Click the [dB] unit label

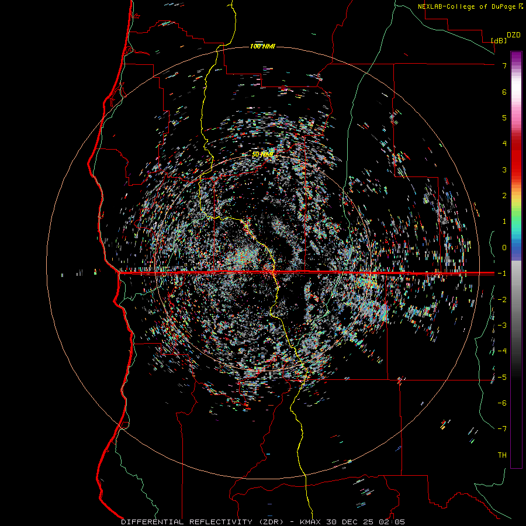499,40
